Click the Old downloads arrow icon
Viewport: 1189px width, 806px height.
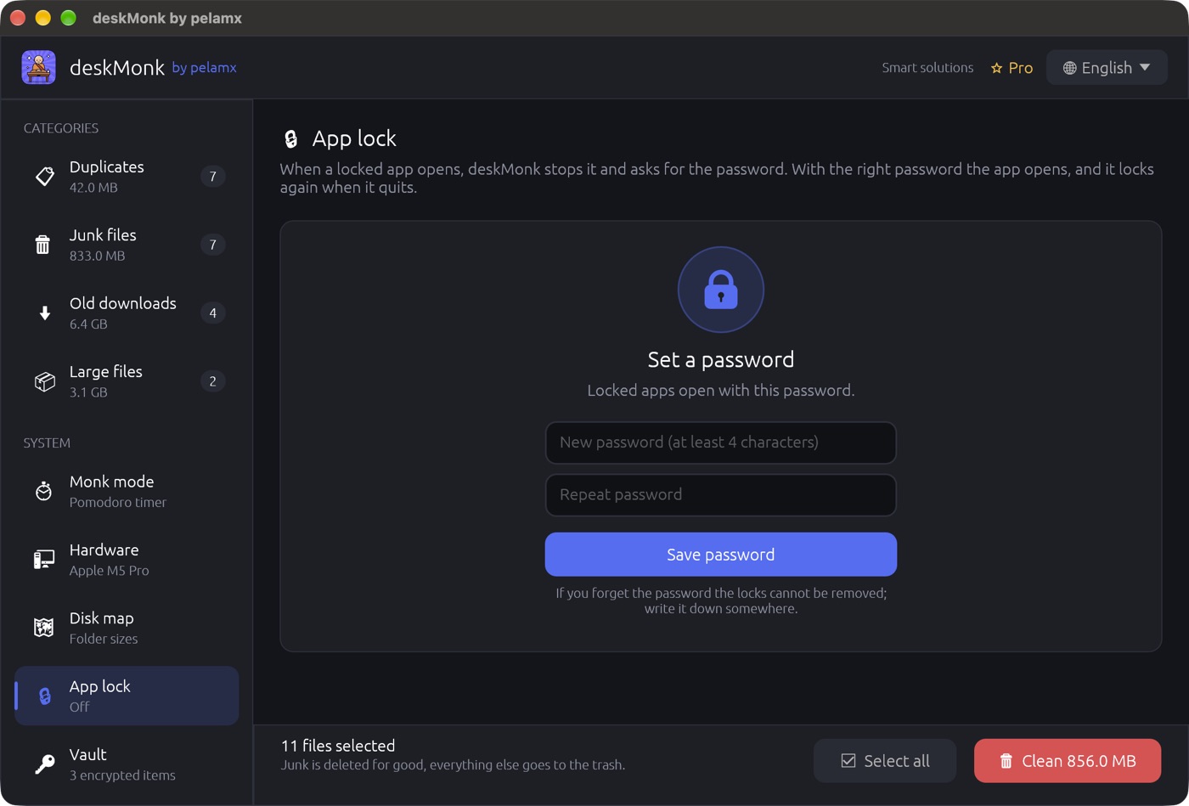coord(45,313)
